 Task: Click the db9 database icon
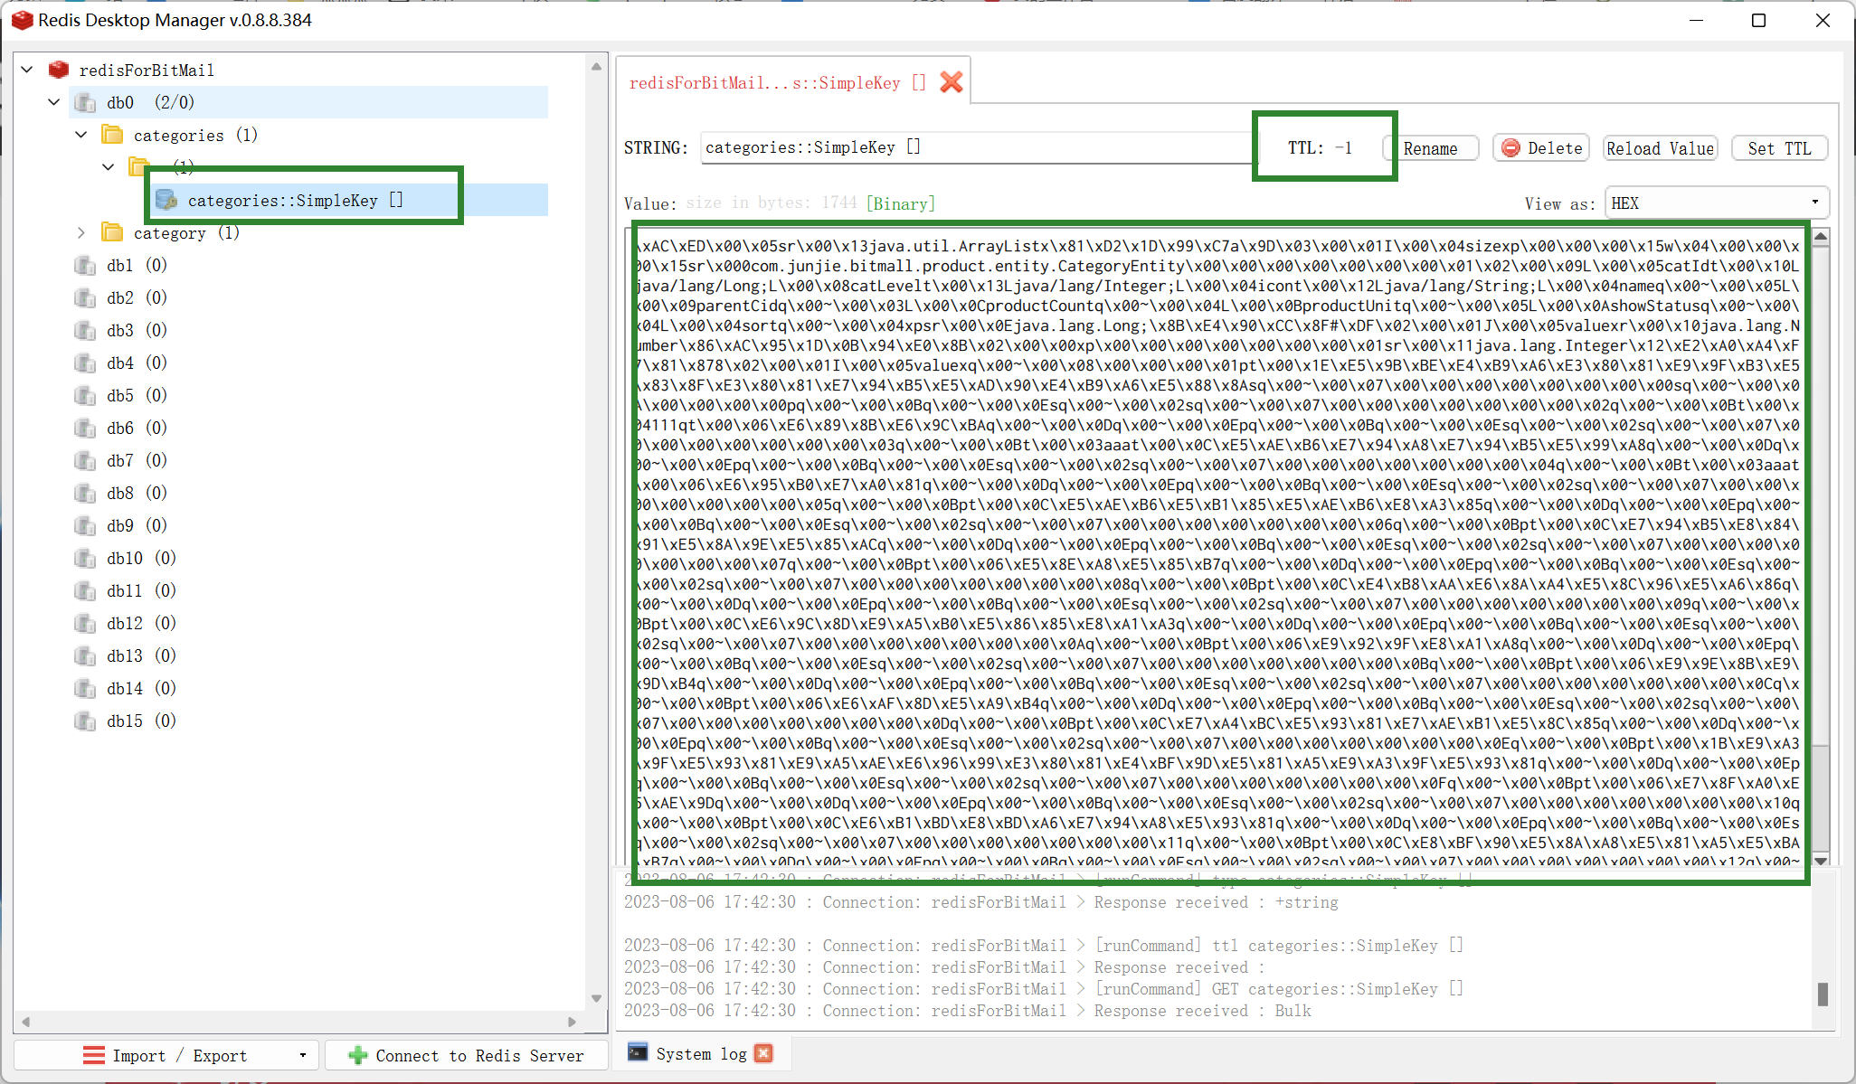[x=85, y=525]
